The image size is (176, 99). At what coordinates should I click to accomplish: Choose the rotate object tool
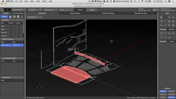pos(169,17)
